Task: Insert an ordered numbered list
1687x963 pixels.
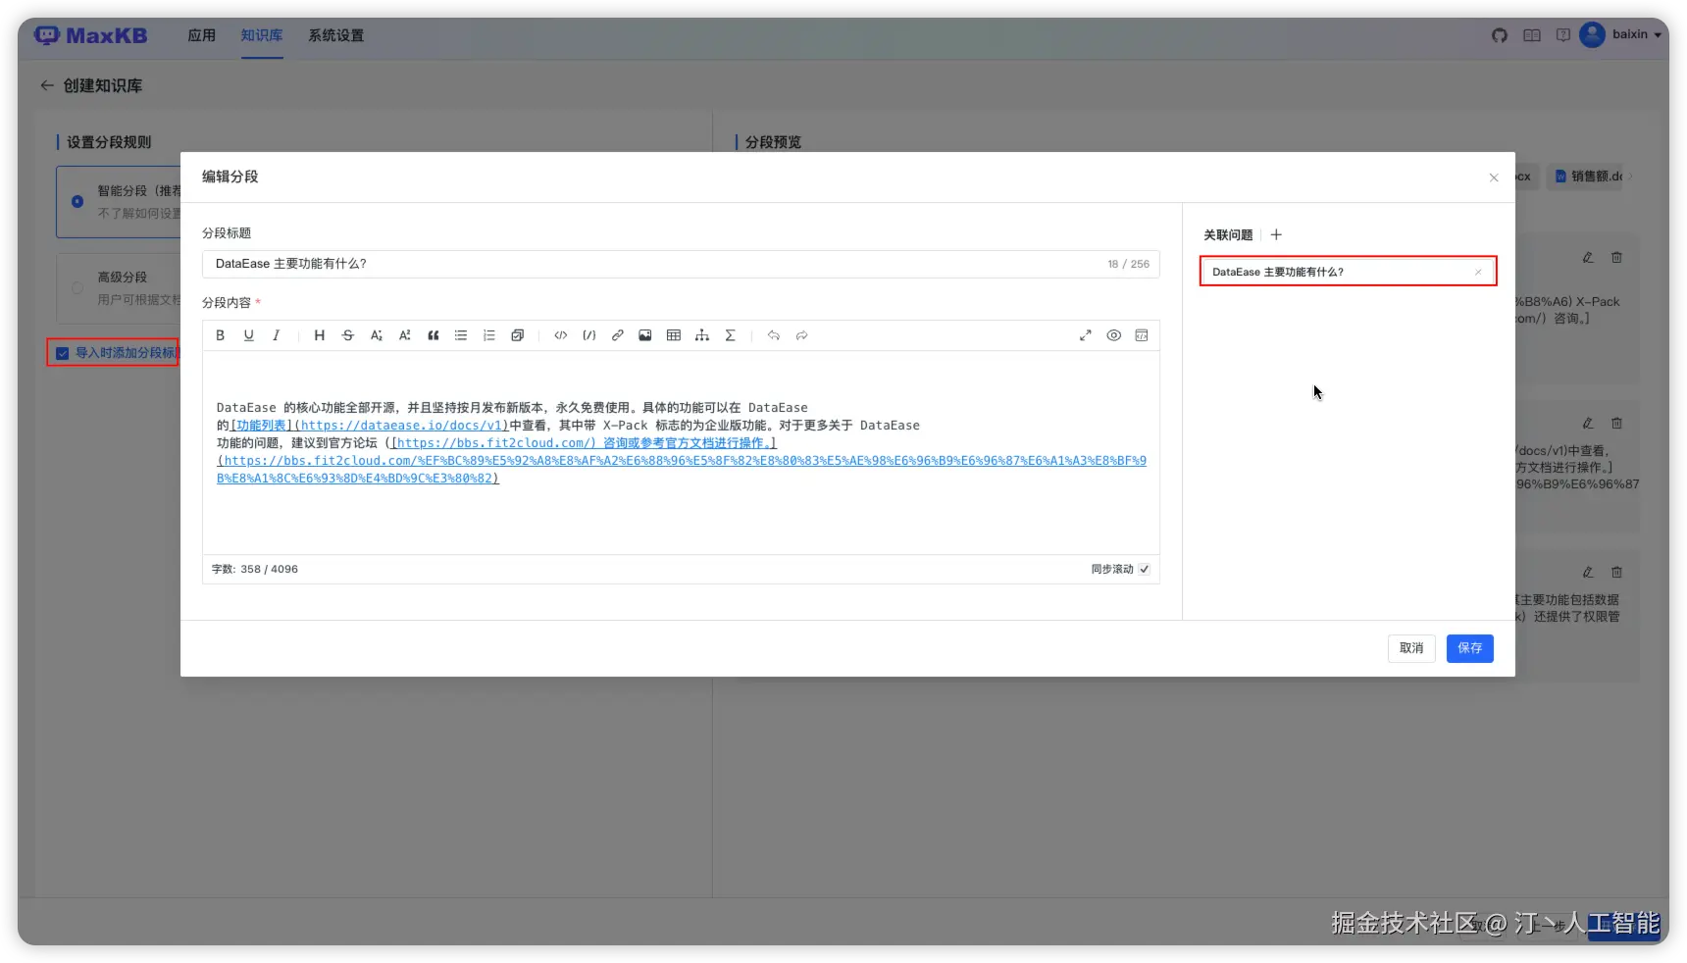Action: pos(489,335)
